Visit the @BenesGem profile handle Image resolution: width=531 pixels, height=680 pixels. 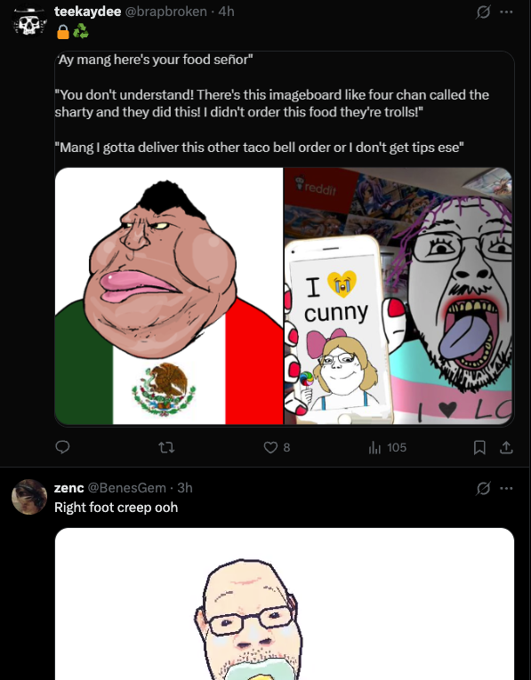click(x=126, y=488)
